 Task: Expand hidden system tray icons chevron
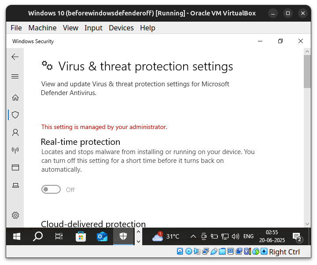pyautogui.click(x=193, y=236)
